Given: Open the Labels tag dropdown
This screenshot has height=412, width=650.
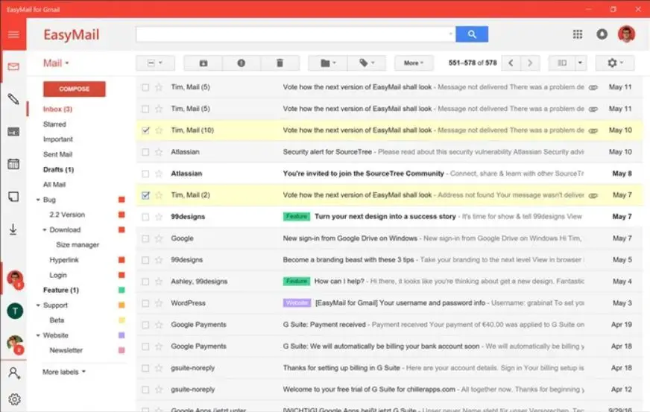Looking at the screenshot, I should pos(367,63).
